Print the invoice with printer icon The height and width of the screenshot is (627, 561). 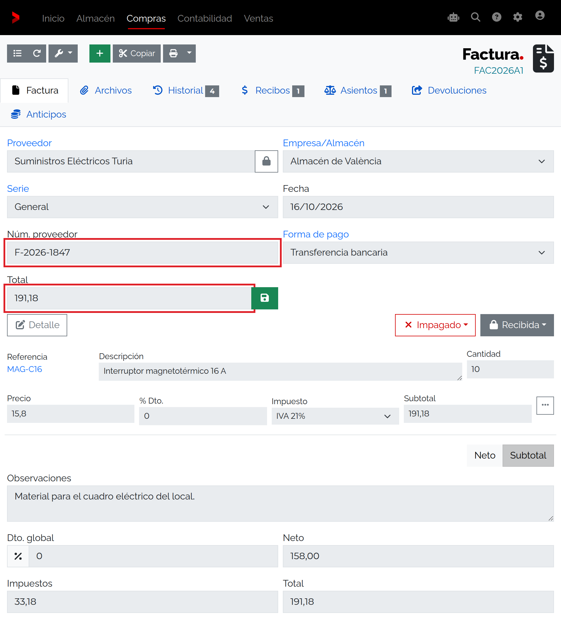(x=174, y=54)
